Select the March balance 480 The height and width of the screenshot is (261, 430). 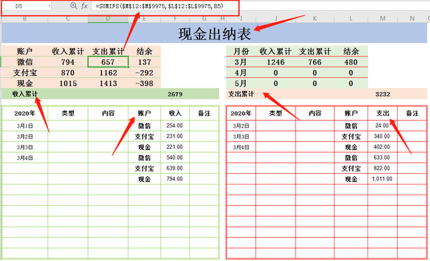coord(351,62)
